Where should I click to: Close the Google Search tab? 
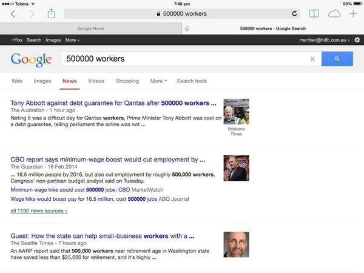click(187, 29)
